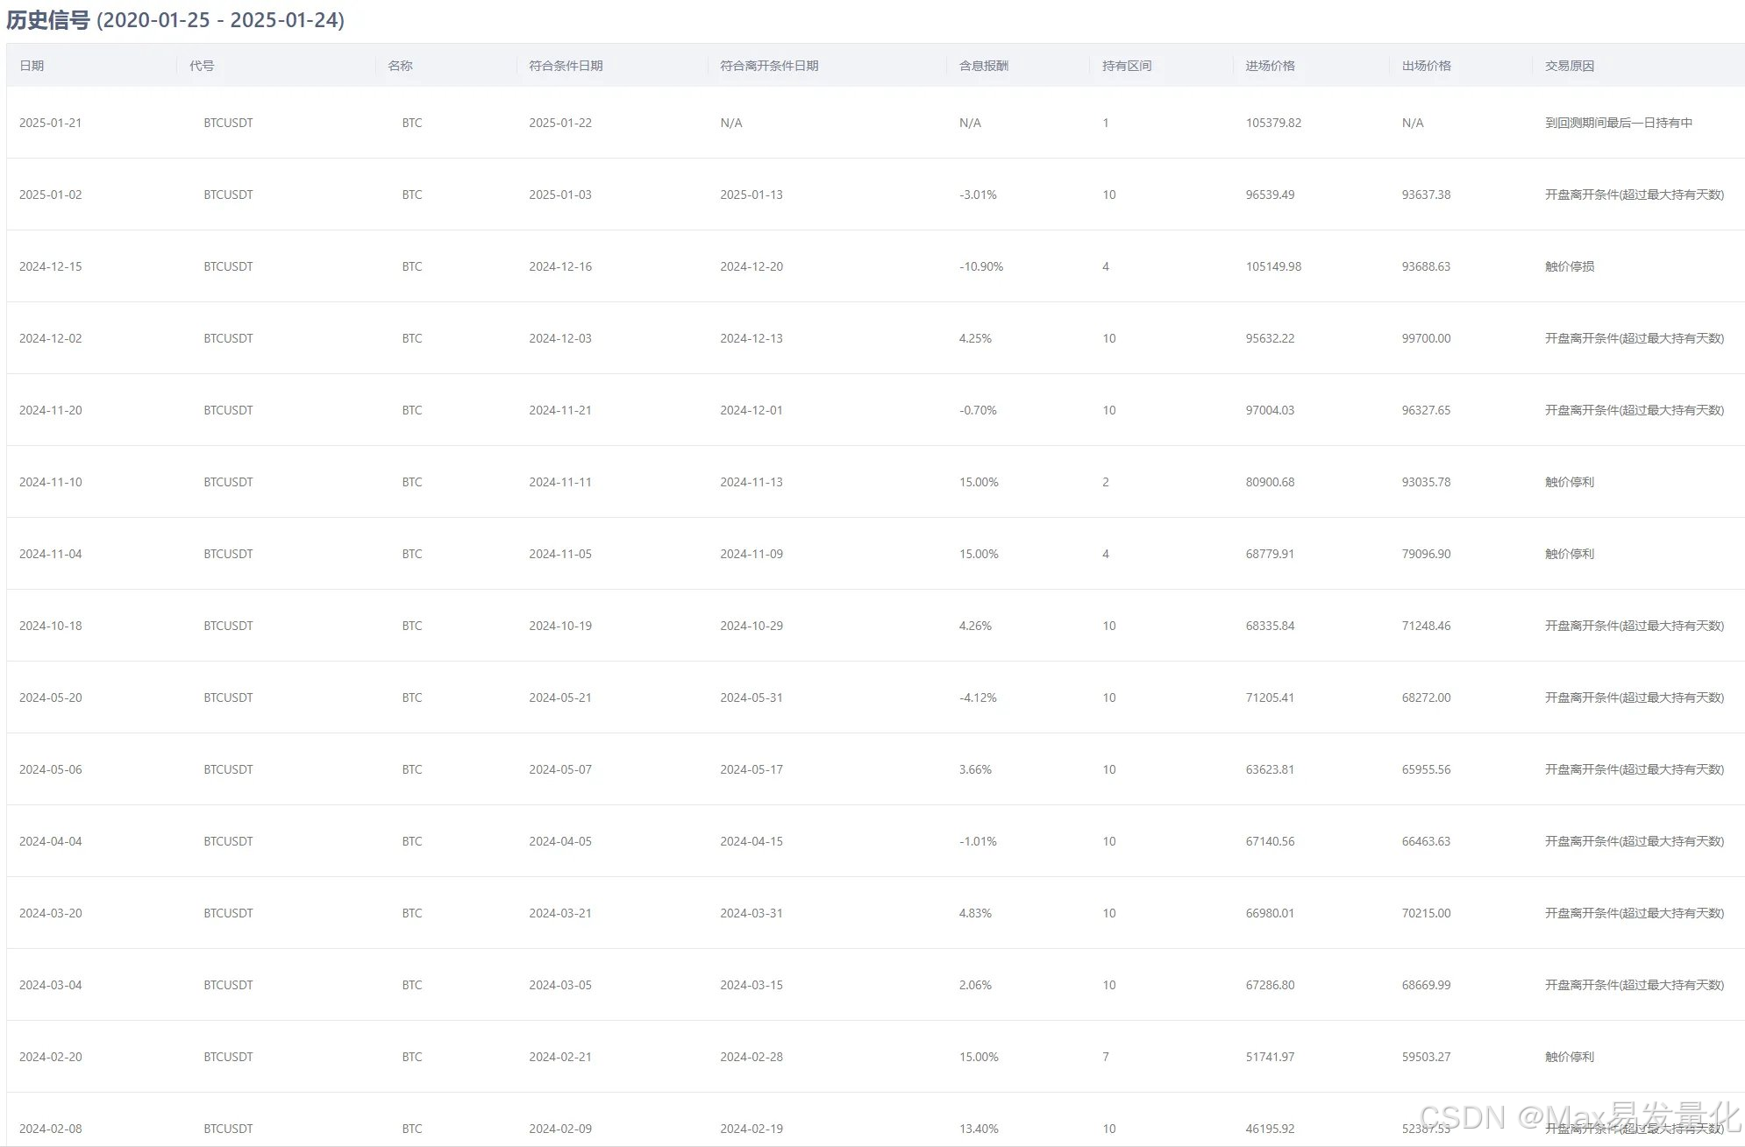
Task: Click the 名称 column header
Action: (x=400, y=66)
